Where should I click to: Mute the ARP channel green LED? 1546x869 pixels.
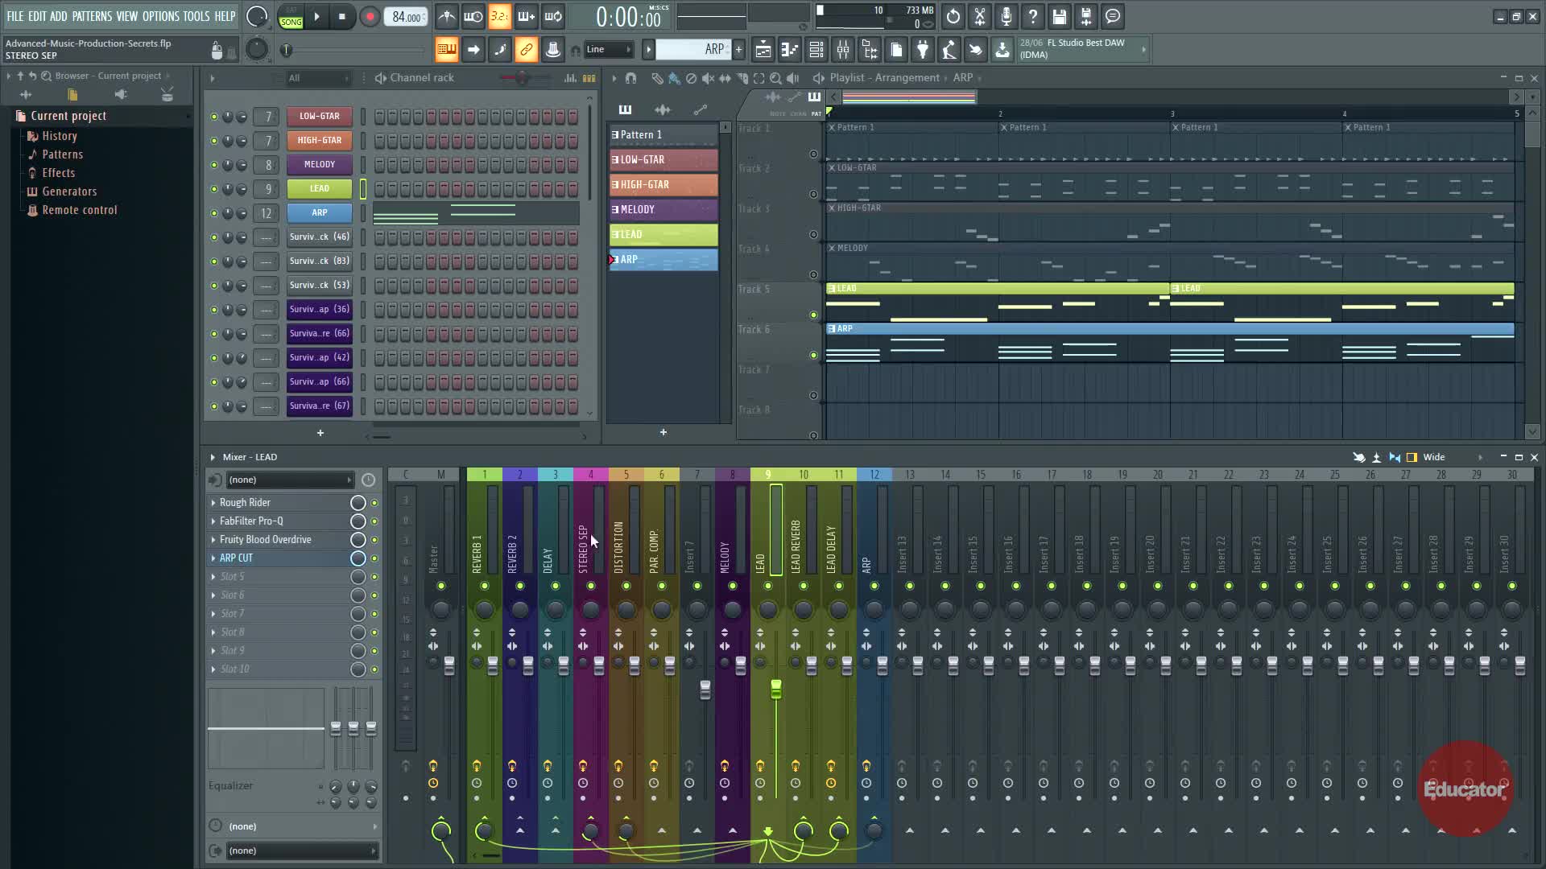pyautogui.click(x=214, y=213)
